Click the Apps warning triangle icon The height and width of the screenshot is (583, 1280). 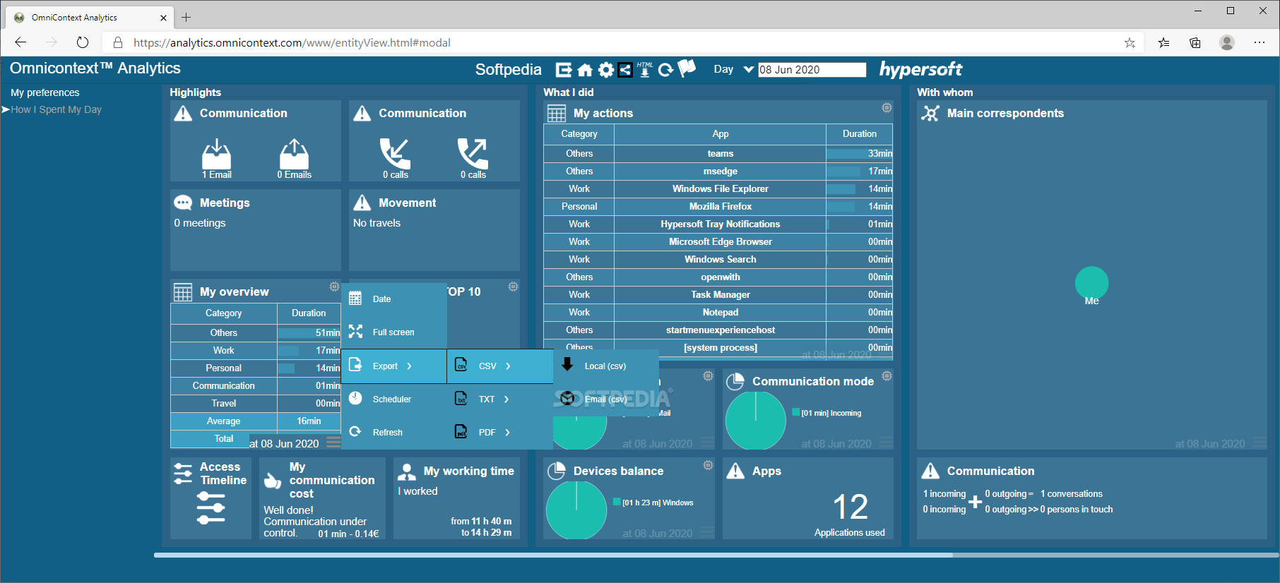pyautogui.click(x=735, y=471)
